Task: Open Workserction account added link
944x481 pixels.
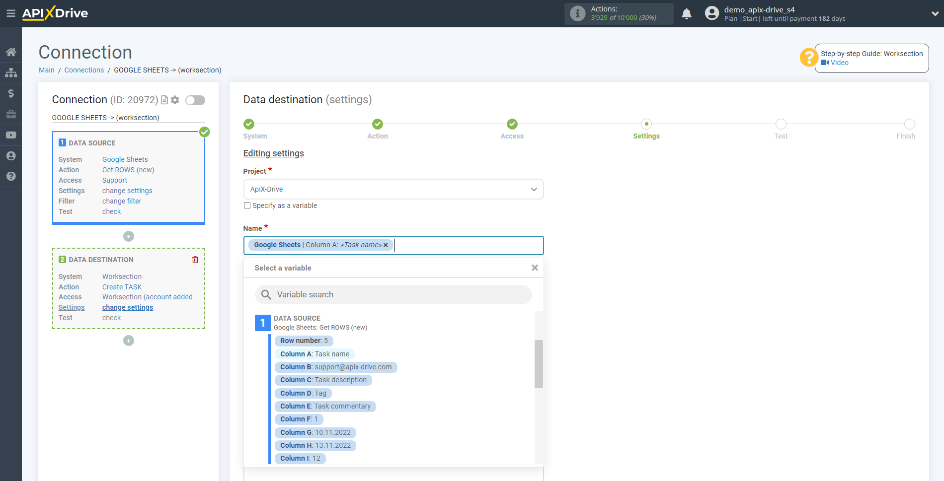Action: click(148, 297)
